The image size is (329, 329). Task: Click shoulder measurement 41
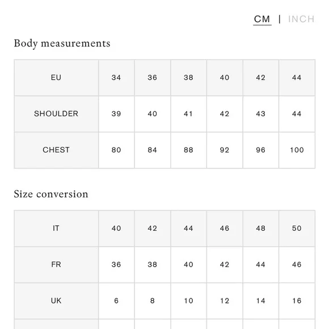point(188,114)
